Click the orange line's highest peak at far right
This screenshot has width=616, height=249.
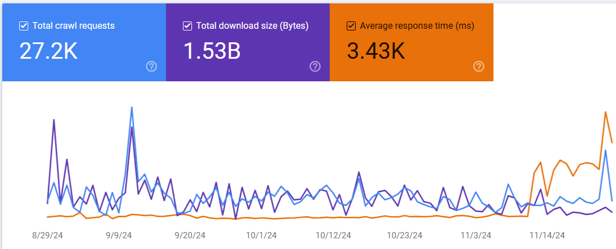click(605, 112)
